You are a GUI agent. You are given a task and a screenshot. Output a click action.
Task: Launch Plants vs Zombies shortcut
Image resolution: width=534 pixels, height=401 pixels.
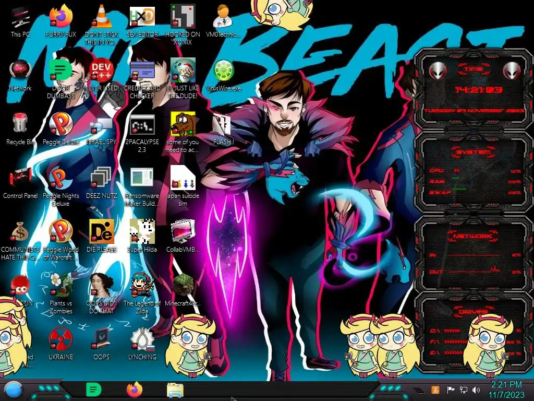[x=60, y=285]
